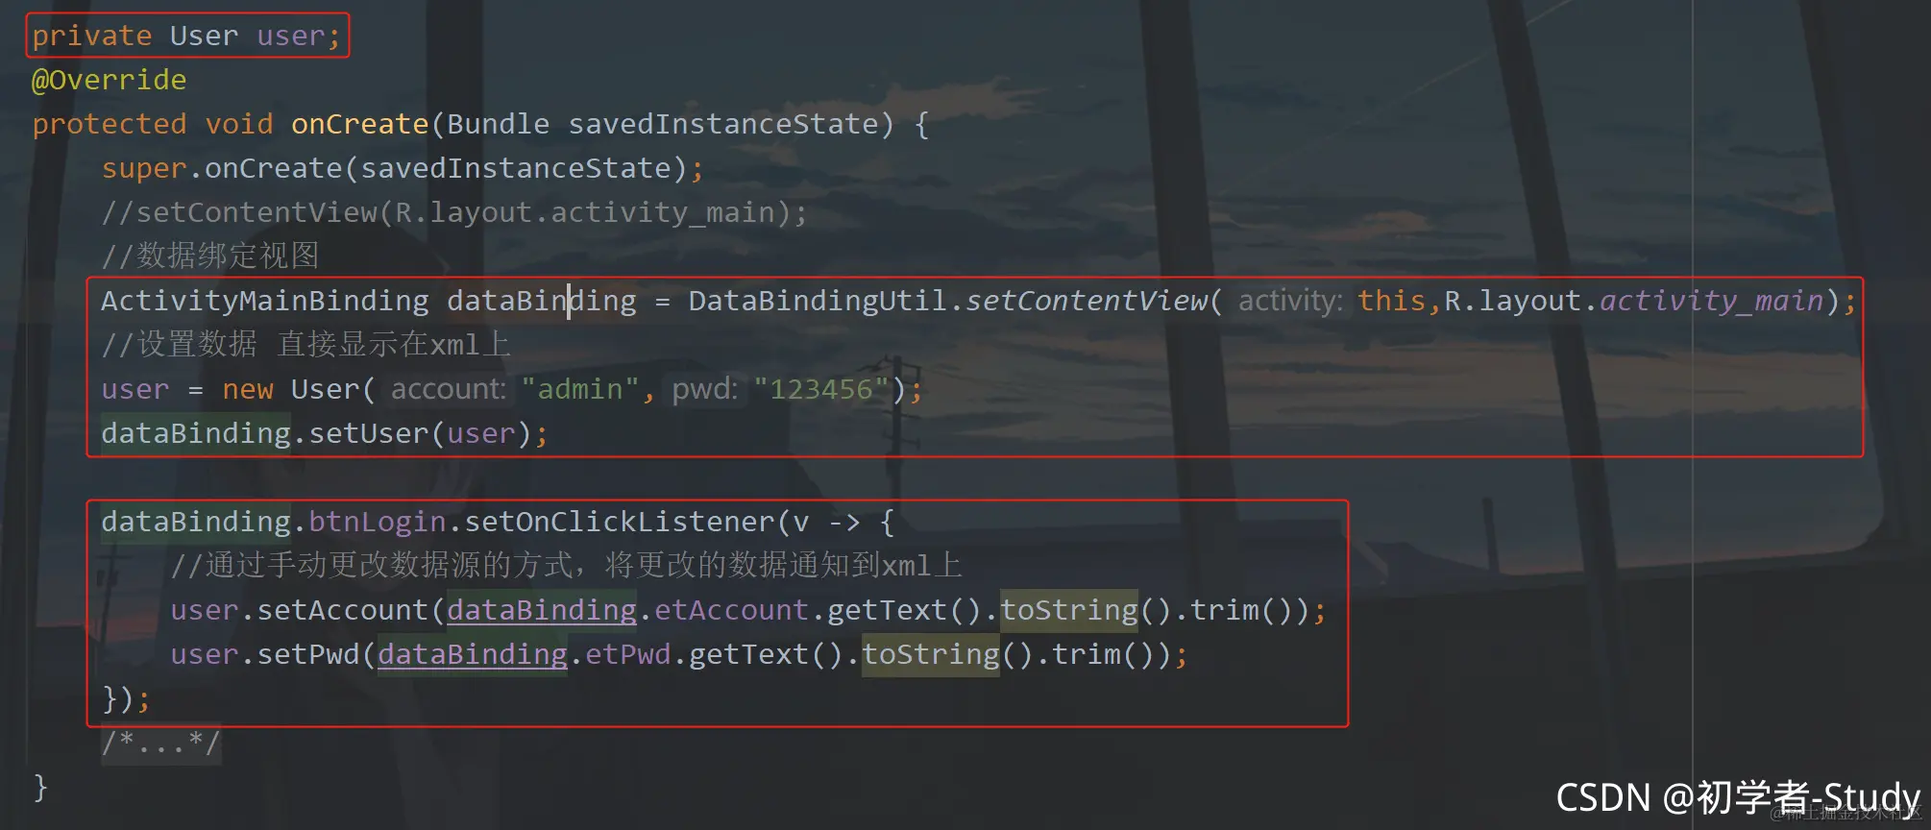This screenshot has width=1931, height=830.
Task: Click the setUser method call
Action: coord(369,433)
